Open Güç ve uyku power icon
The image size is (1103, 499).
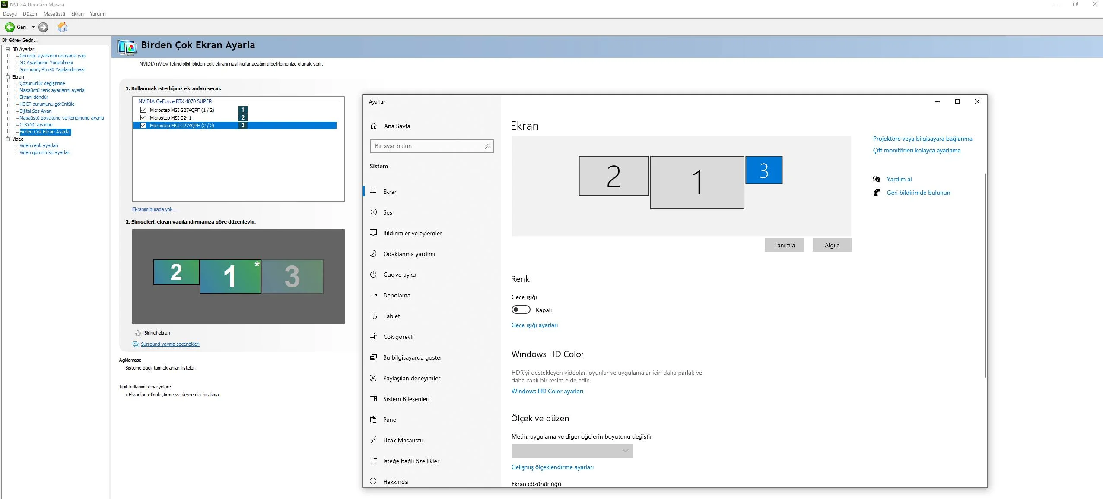coord(373,275)
